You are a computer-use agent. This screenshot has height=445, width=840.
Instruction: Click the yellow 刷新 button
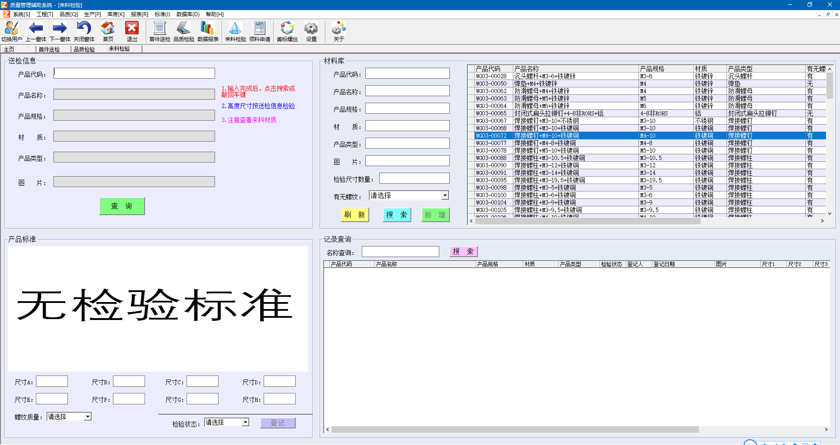pos(355,215)
